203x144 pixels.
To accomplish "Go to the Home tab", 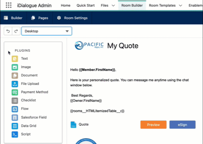I will coord(66,5).
